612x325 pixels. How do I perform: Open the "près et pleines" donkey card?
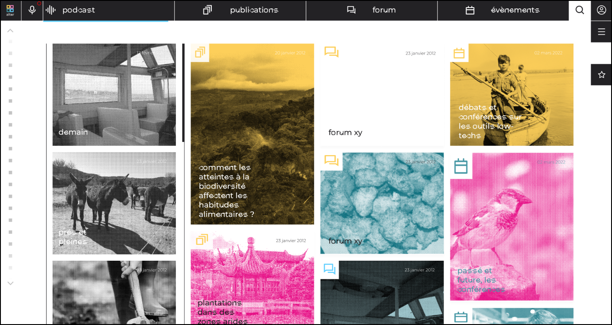click(114, 203)
